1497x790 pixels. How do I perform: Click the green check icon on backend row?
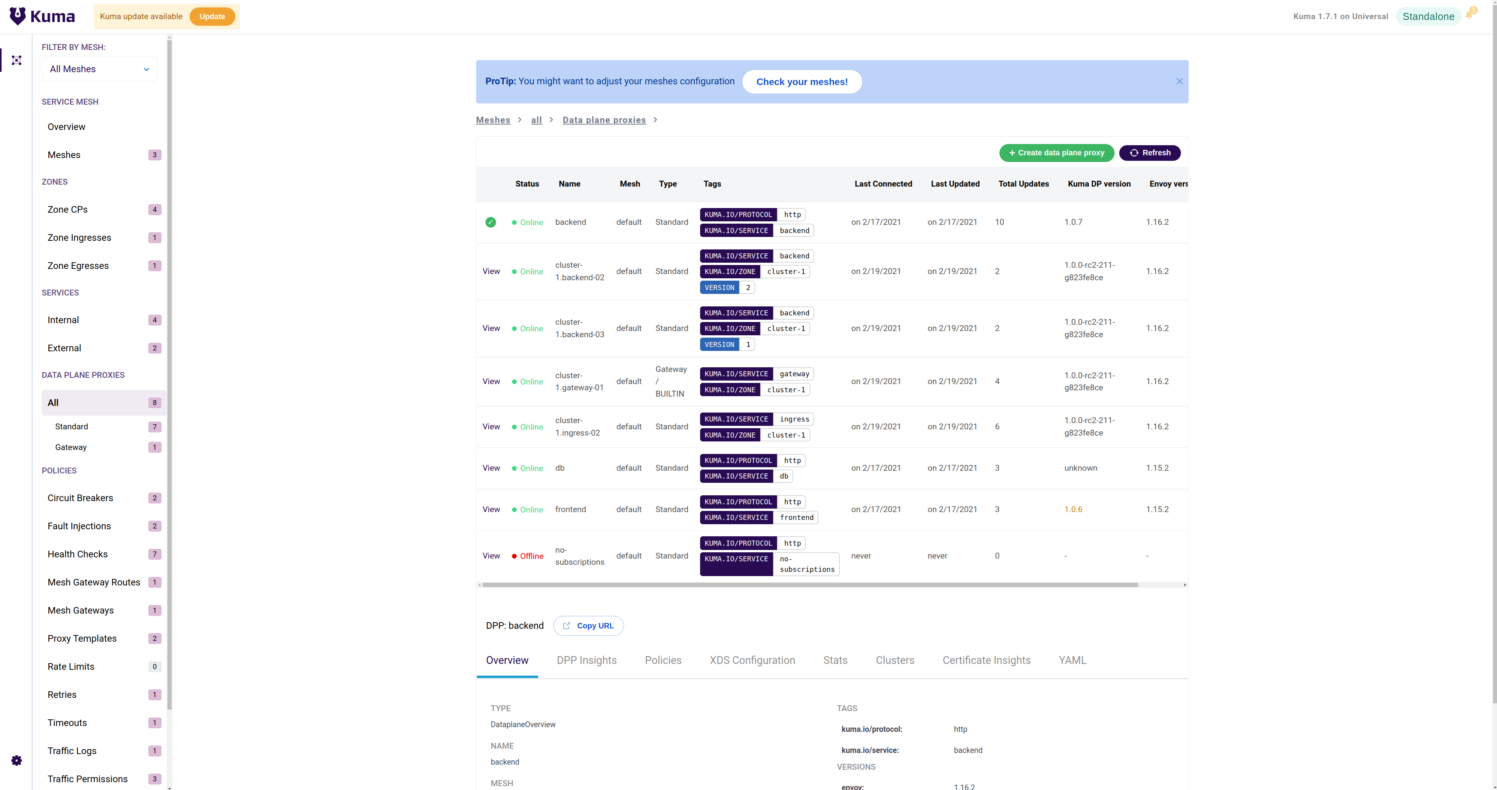click(x=491, y=222)
